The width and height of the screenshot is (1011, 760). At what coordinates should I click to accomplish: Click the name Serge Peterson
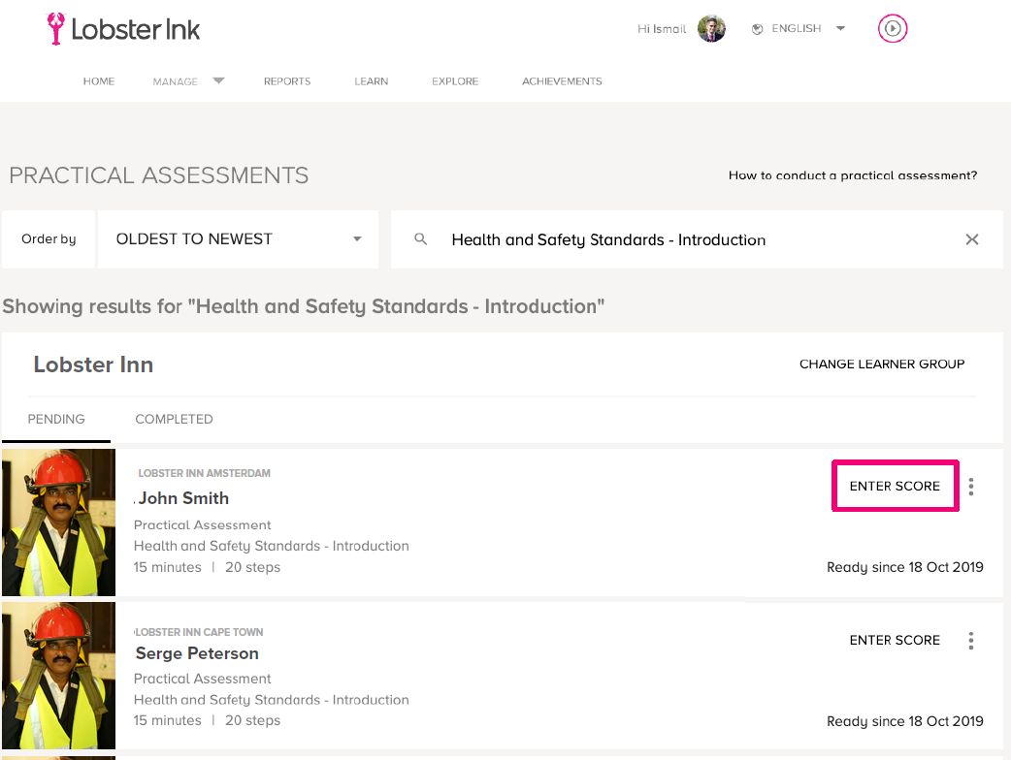[x=197, y=653]
